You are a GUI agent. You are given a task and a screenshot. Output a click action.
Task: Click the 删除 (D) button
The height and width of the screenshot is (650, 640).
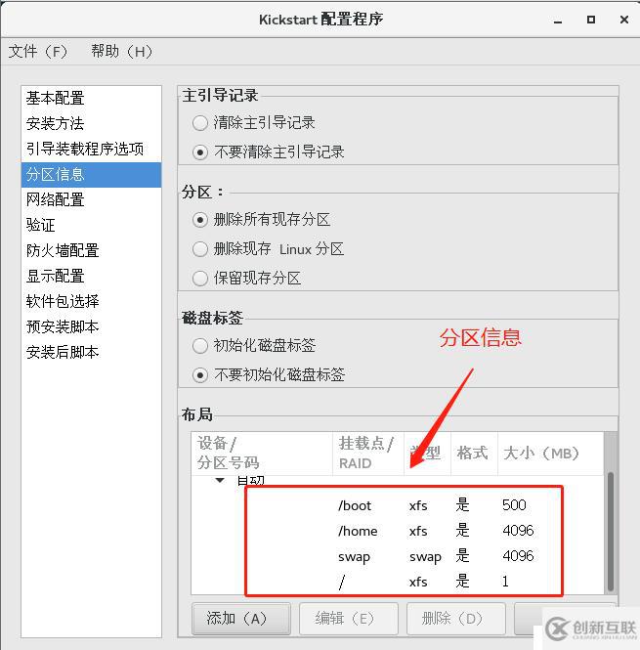click(456, 619)
